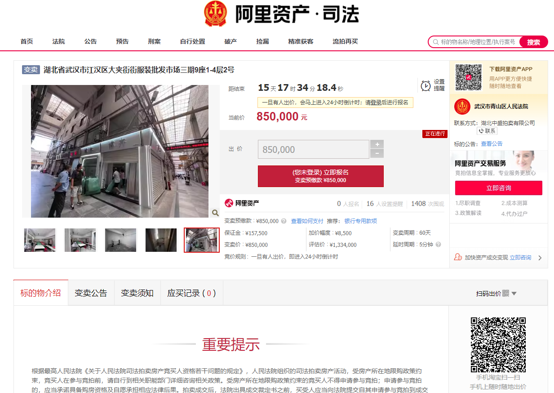Click the 阿里资产 red logo icon

point(229,203)
